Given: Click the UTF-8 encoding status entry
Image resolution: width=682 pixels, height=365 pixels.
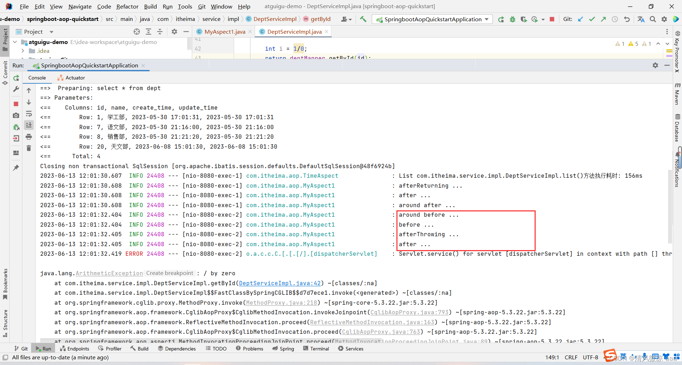Looking at the screenshot, I should pos(590,357).
